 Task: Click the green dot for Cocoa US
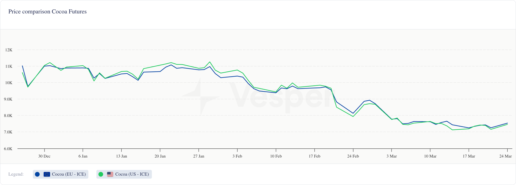pos(101,174)
